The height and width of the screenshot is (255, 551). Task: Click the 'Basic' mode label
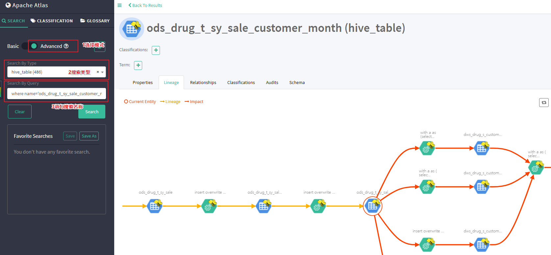point(13,46)
